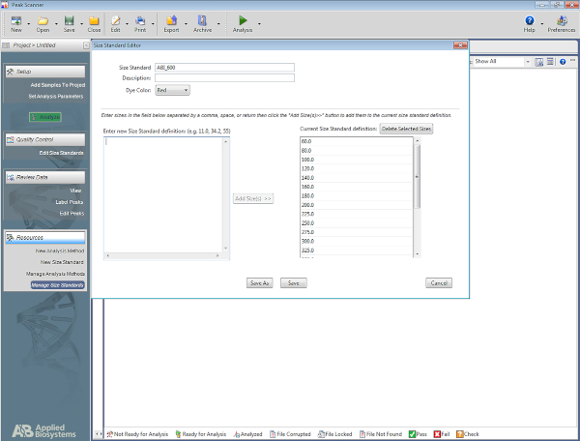Start Analysis with the green play icon

pyautogui.click(x=243, y=20)
